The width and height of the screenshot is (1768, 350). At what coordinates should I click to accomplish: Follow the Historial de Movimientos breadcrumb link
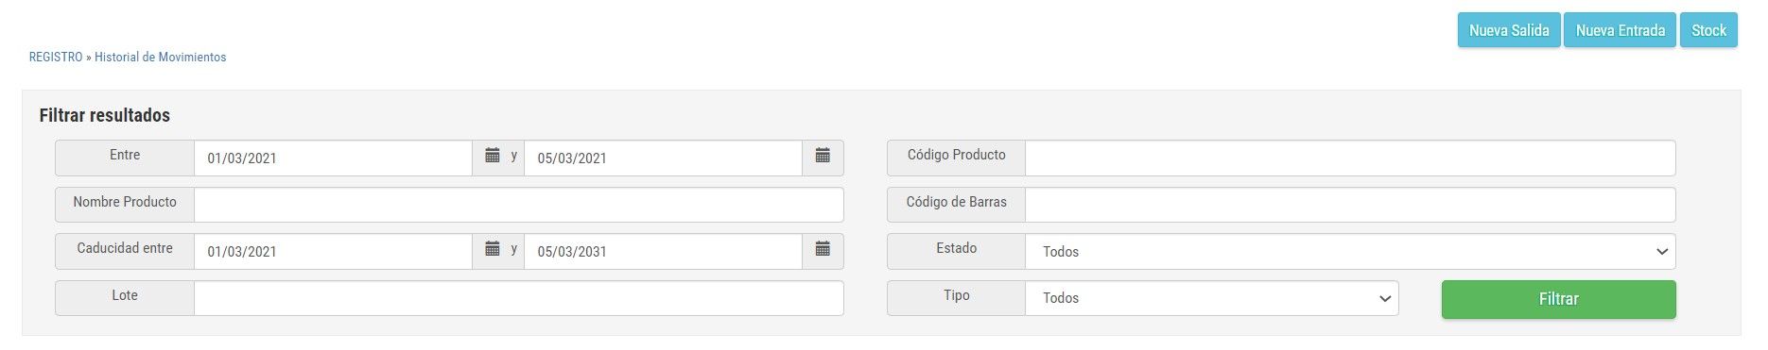coord(161,57)
